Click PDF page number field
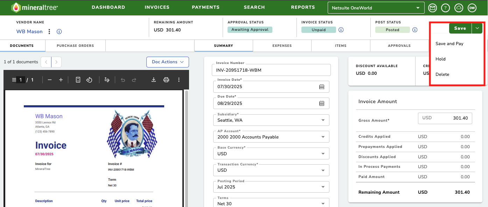 [21, 80]
